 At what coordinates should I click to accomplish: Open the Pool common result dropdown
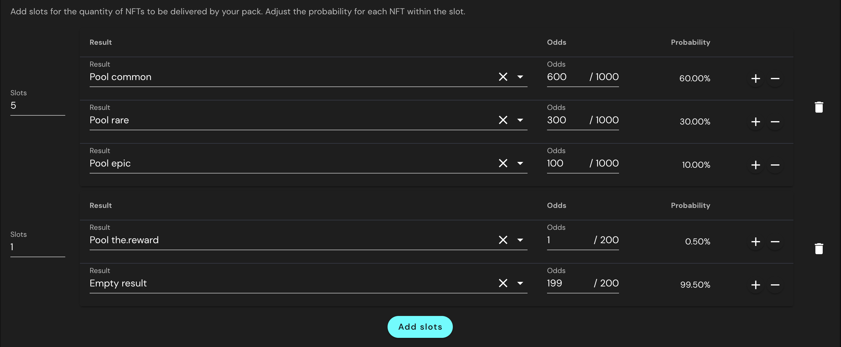click(x=521, y=77)
